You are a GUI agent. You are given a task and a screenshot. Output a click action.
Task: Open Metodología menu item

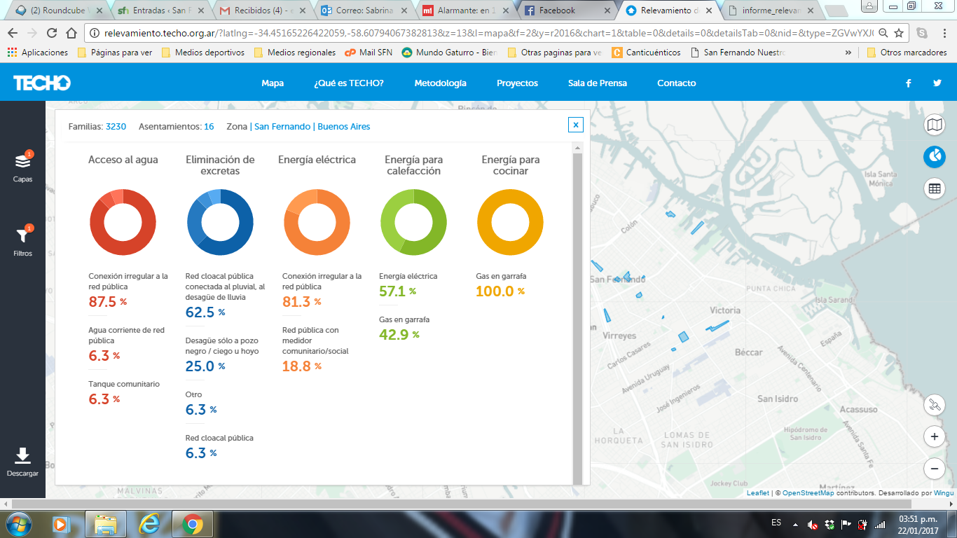440,83
